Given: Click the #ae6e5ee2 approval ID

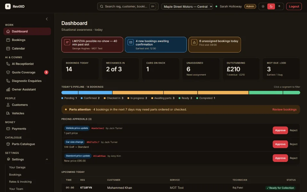Looking at the screenshot, I should [98, 128].
